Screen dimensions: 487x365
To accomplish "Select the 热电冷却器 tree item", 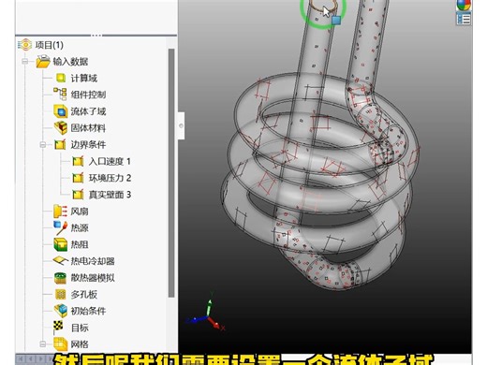I will click(93, 261).
